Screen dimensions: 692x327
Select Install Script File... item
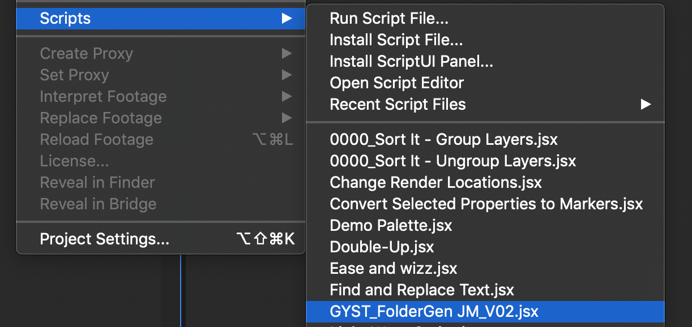[485, 40]
